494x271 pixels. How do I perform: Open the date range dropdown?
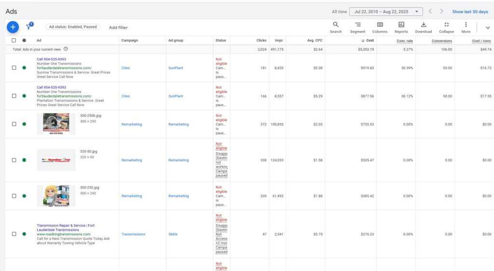[386, 12]
